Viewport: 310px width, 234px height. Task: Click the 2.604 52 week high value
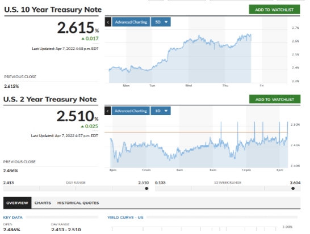pos(295,182)
